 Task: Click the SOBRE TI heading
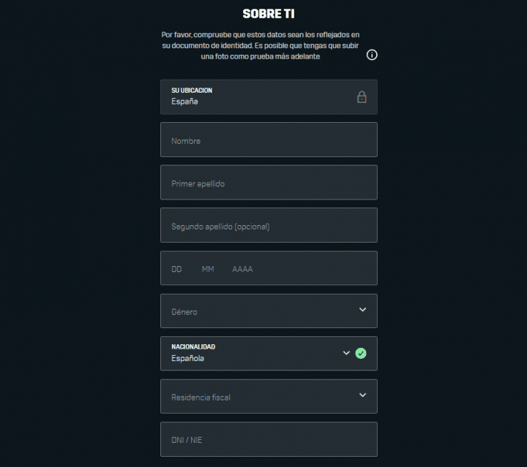[x=269, y=14]
